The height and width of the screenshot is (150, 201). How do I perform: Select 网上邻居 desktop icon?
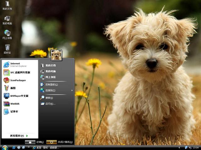point(7,34)
